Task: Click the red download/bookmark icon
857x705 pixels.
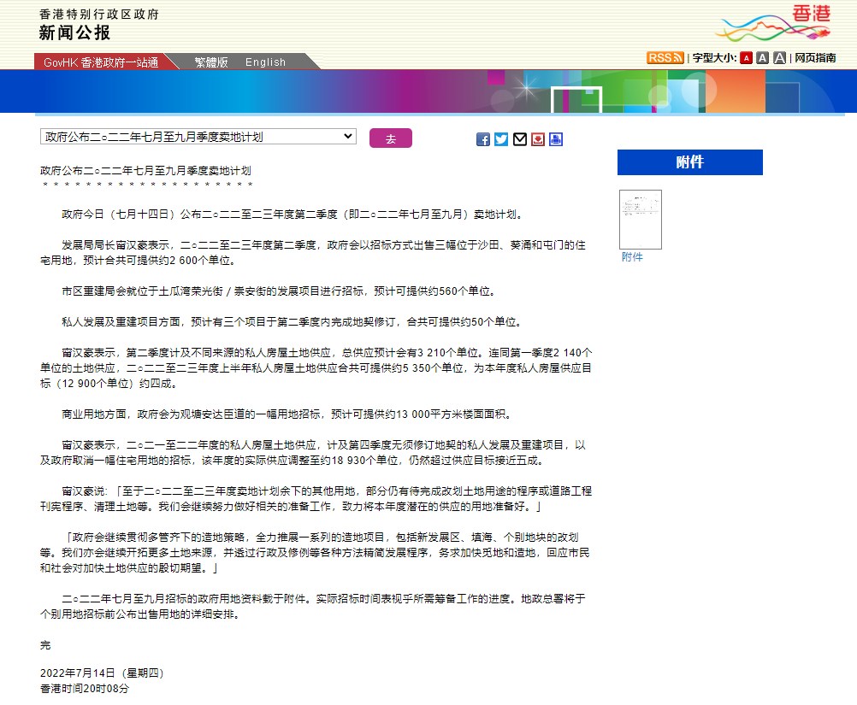Action: 538,139
